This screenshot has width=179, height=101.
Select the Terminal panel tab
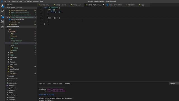click(67, 84)
